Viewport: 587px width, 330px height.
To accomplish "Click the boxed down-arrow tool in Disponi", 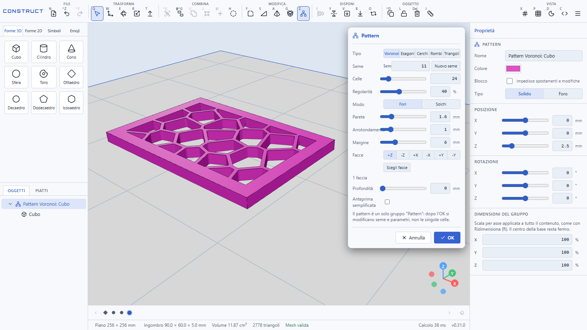I will pos(347,14).
